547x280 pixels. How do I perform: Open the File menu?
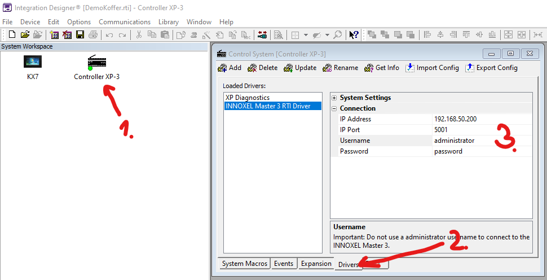(x=7, y=21)
